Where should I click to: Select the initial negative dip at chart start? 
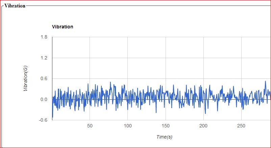pos(52,117)
